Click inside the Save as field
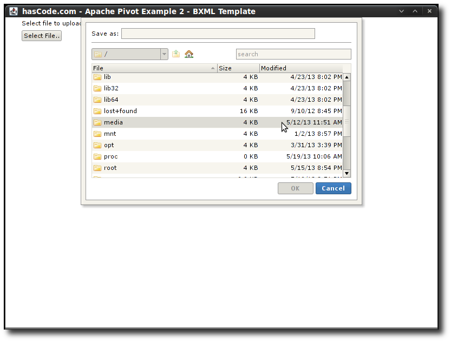Screen dimensions: 451x342 pos(218,33)
